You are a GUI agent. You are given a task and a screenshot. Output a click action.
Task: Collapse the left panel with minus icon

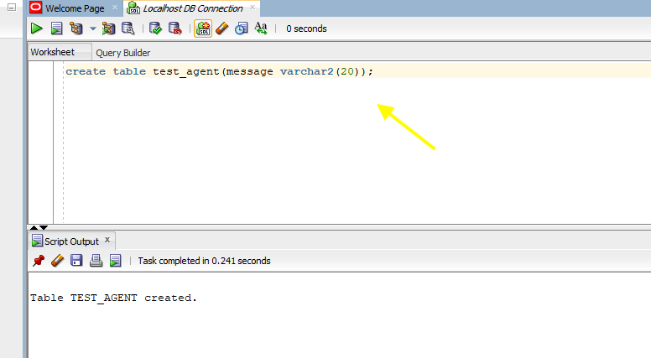click(x=12, y=7)
